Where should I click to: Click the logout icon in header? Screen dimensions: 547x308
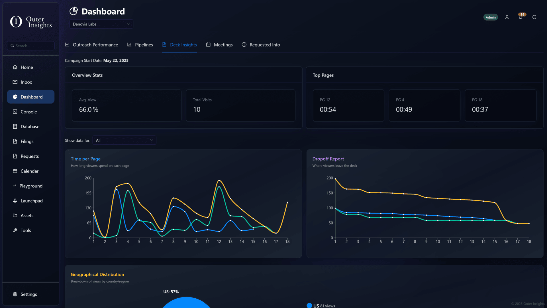coord(534,17)
